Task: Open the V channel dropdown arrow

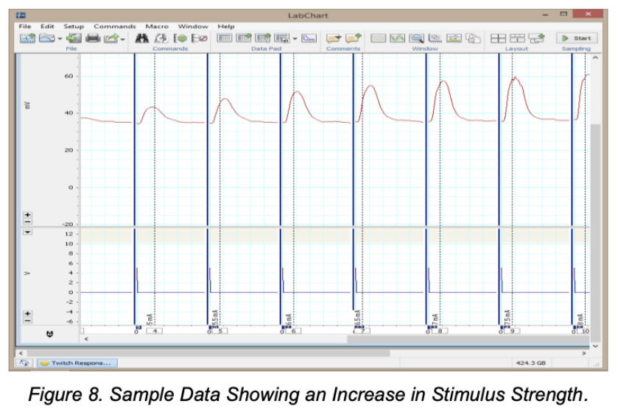Action: (27, 232)
